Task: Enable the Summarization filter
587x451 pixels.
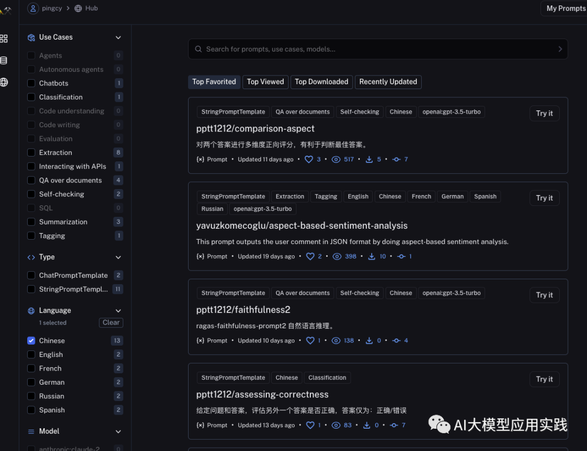Action: (32, 222)
